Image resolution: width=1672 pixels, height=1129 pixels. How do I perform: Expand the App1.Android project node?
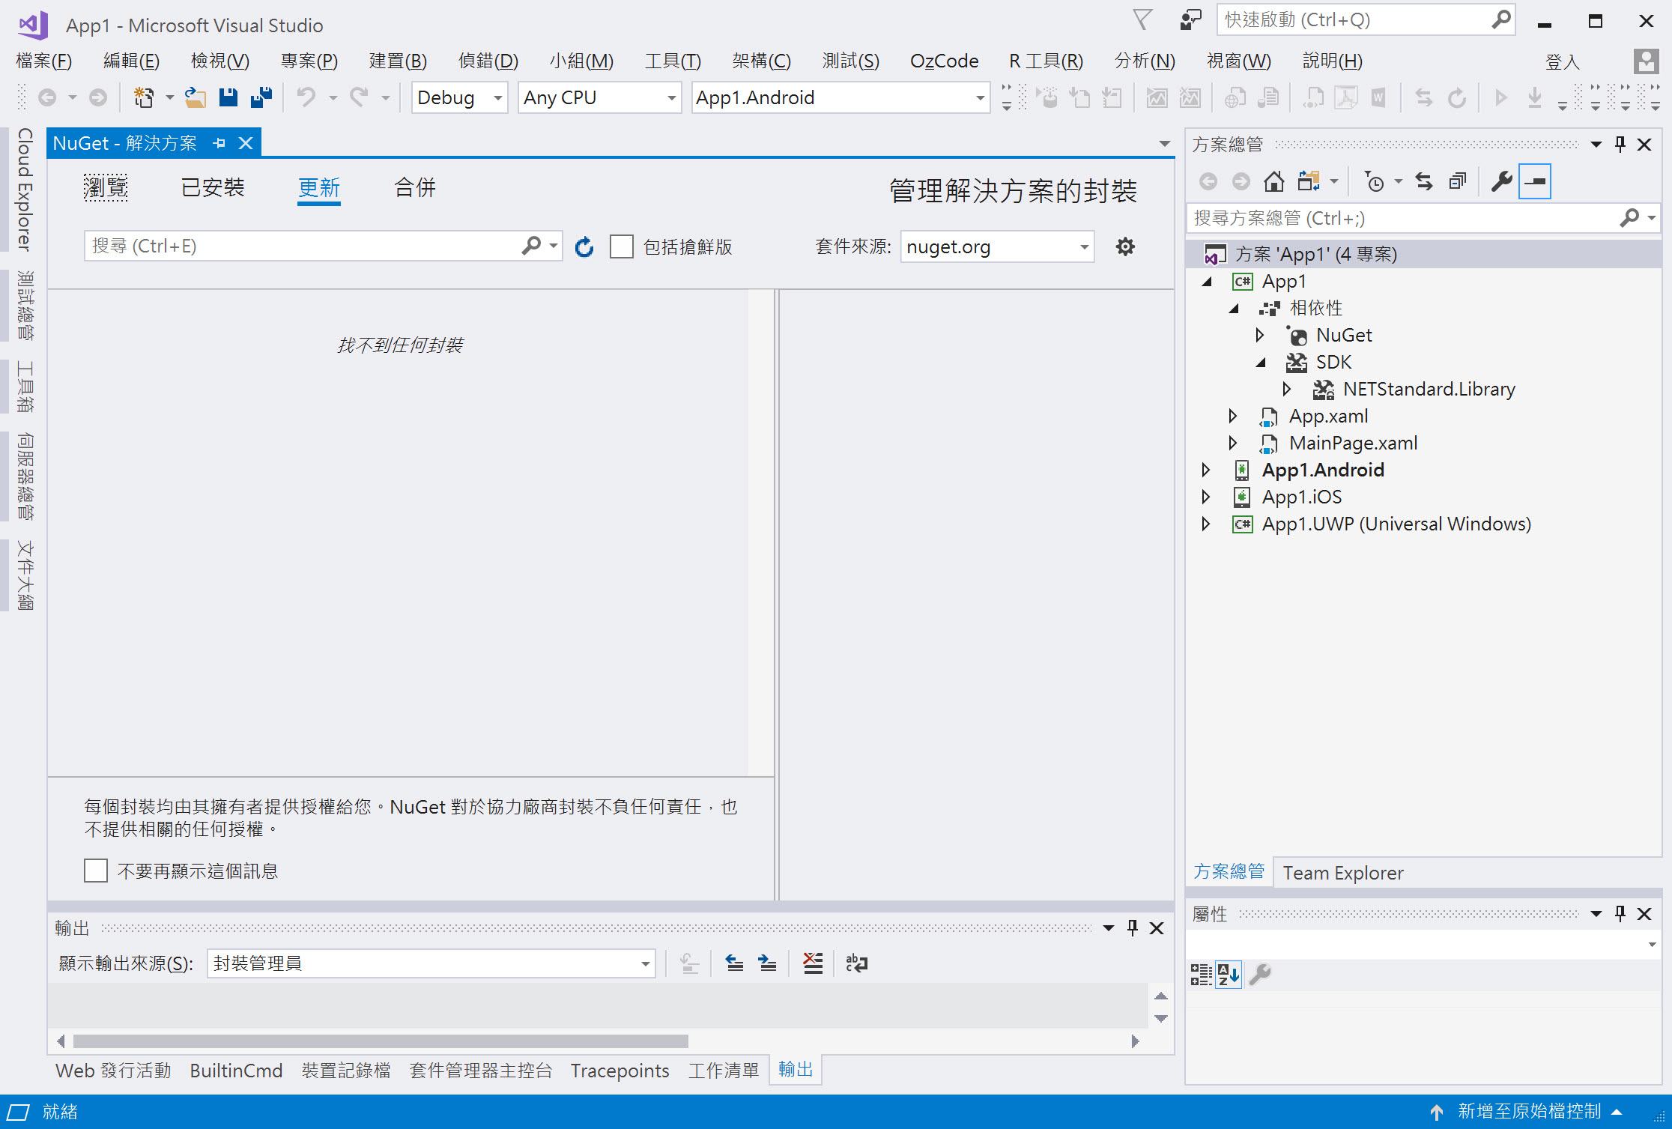(x=1205, y=470)
